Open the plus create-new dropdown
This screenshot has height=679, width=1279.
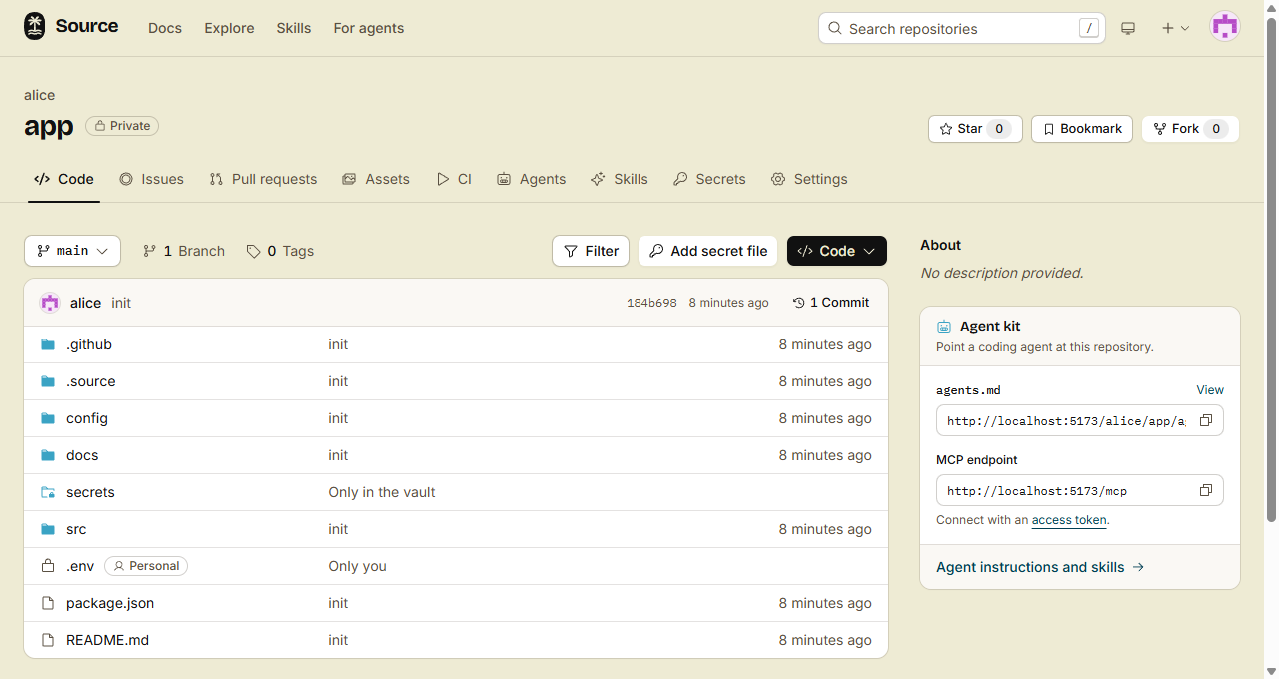tap(1175, 28)
